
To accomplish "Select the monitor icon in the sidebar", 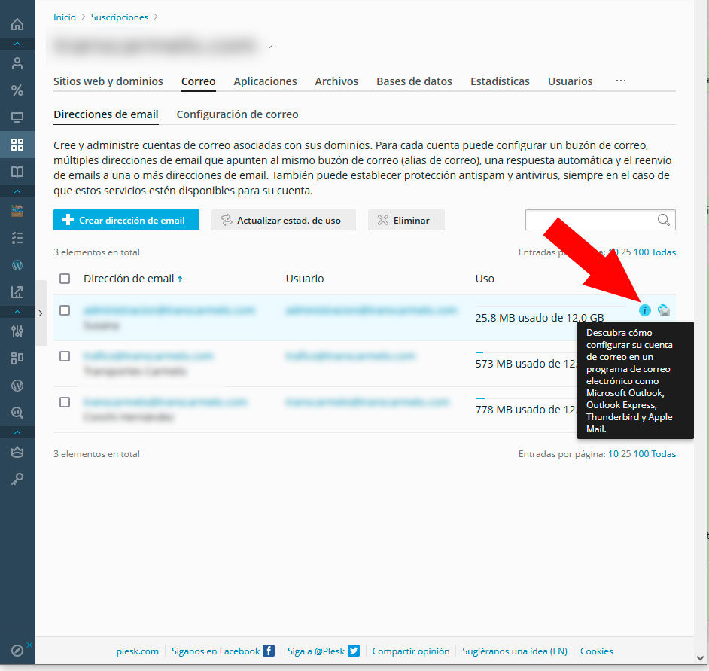I will [x=17, y=117].
